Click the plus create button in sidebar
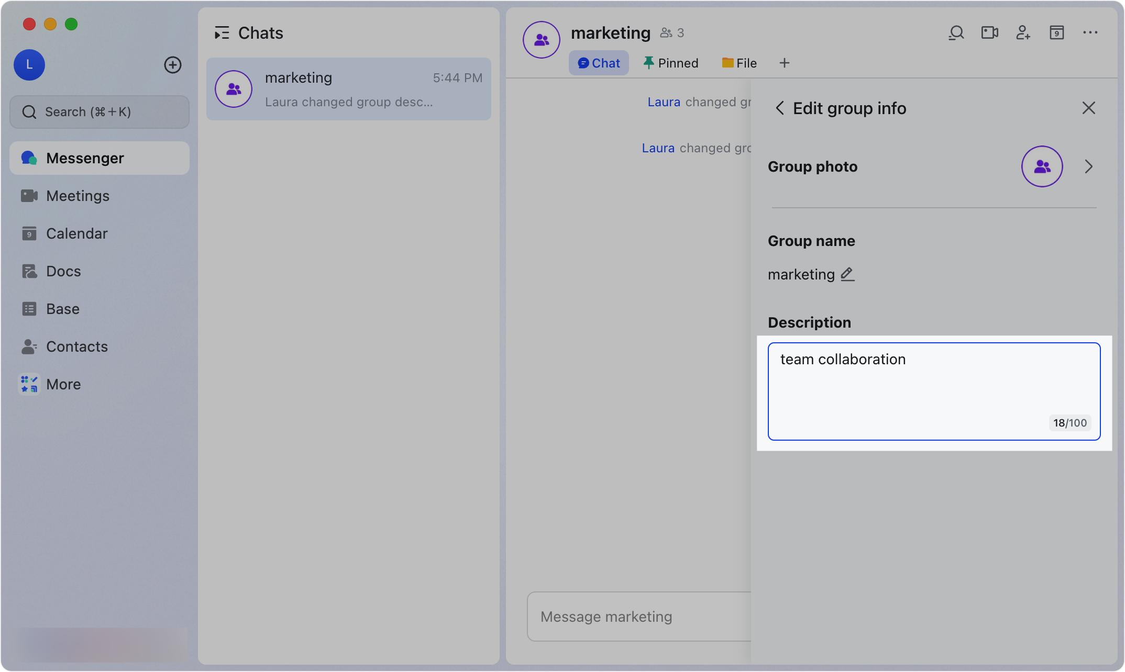 173,65
